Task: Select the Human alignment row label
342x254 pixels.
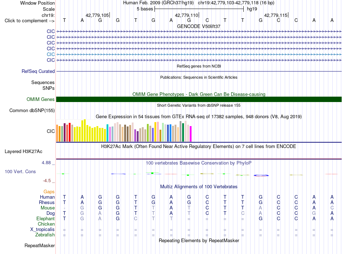Action: tap(47, 197)
